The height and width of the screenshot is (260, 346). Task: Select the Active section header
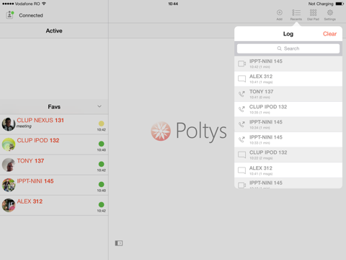[x=54, y=31]
